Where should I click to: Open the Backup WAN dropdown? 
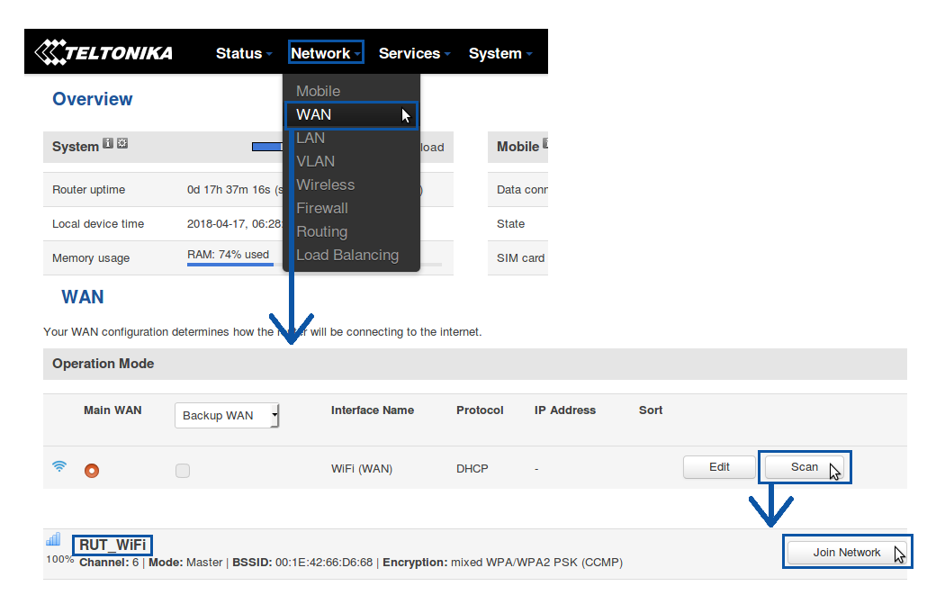coord(227,415)
